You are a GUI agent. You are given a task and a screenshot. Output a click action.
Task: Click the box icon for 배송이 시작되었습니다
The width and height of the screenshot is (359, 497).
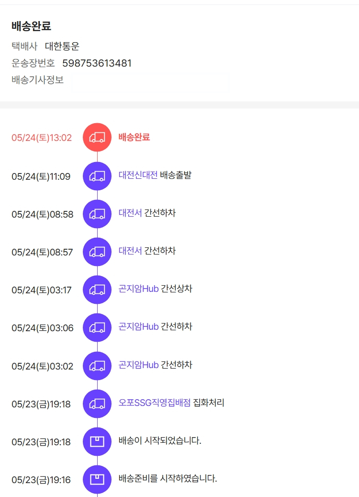[97, 441]
